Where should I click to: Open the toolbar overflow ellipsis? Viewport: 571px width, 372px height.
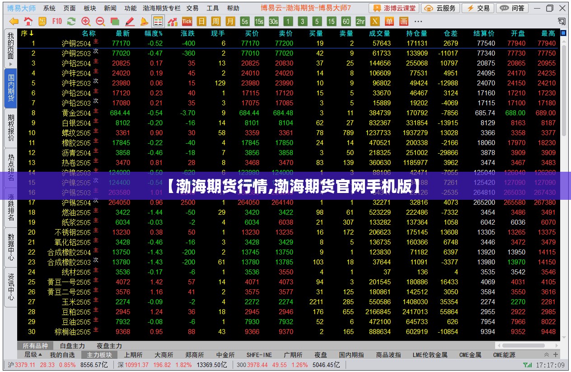tap(418, 21)
